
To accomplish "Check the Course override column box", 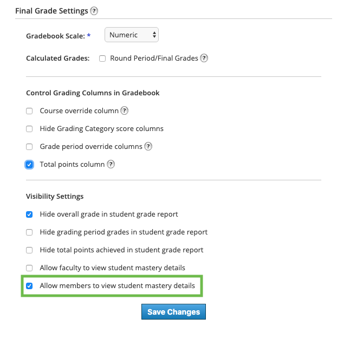I will point(29,111).
